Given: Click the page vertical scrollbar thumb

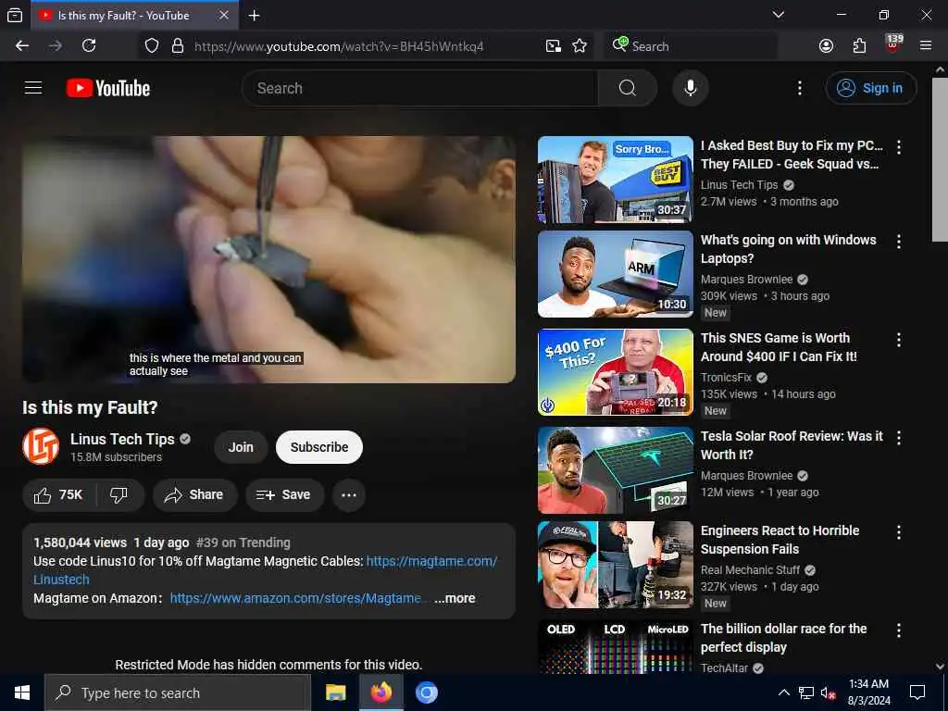Looking at the screenshot, I should coord(941,159).
